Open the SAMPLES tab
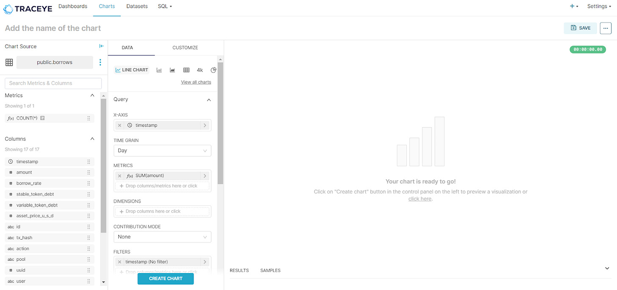This screenshot has width=617, height=290. point(270,270)
